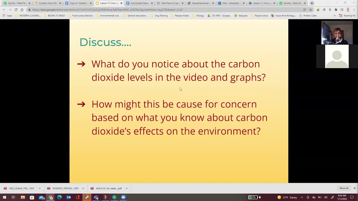The image size is (358, 201).
Task: Click the 31°F Sunny weather widget
Action: pos(287,197)
